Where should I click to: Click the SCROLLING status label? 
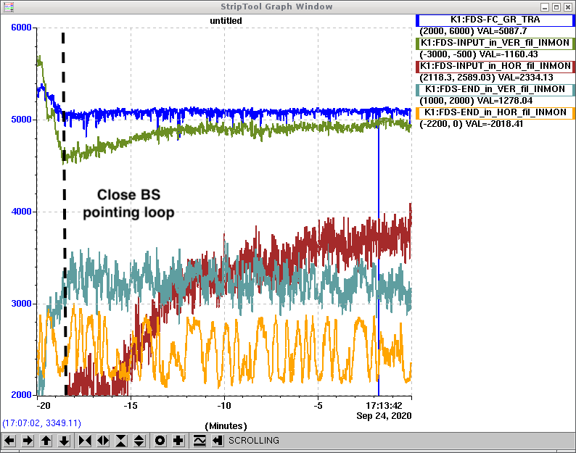[254, 440]
